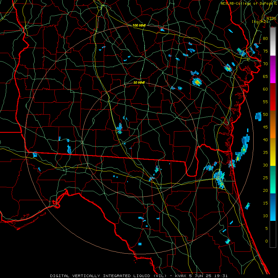278x278 pixels.
Task: Select the green segment of the color bar
Action: click(273, 179)
